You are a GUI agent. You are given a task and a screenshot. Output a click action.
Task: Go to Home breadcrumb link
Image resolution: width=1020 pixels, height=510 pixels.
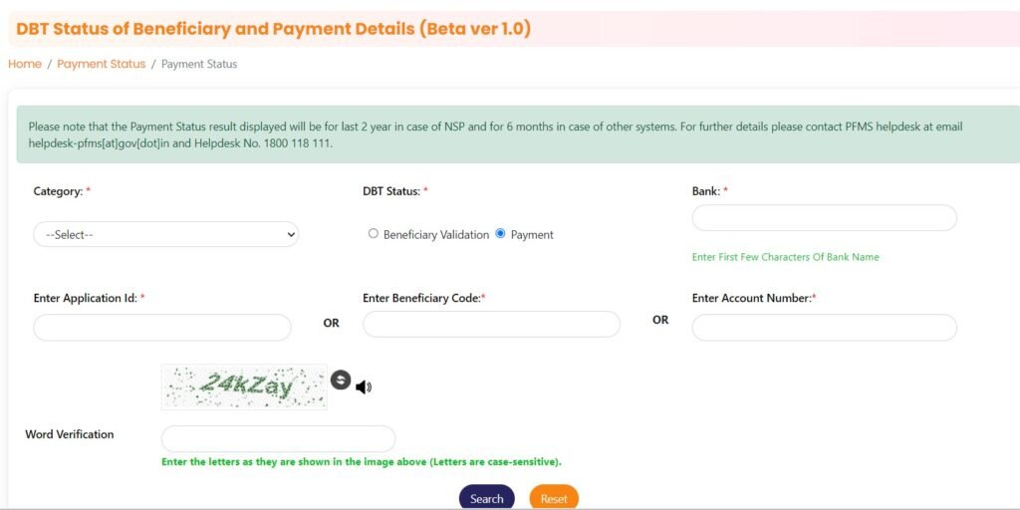[25, 64]
